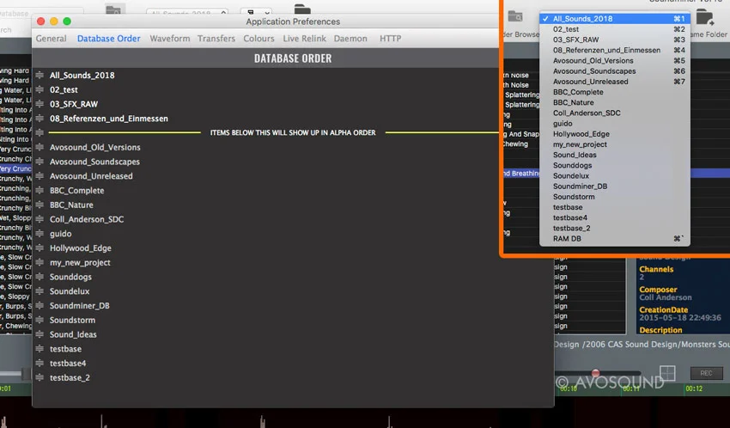Open the Daemon tab
This screenshot has width=730, height=428.
350,39
